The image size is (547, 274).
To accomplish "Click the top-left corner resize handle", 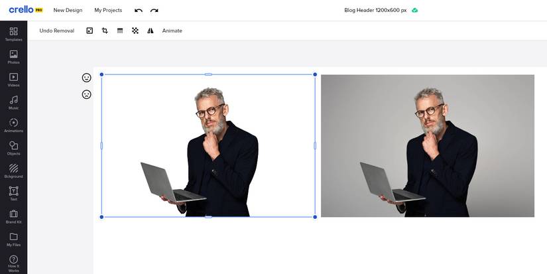I will tap(102, 74).
